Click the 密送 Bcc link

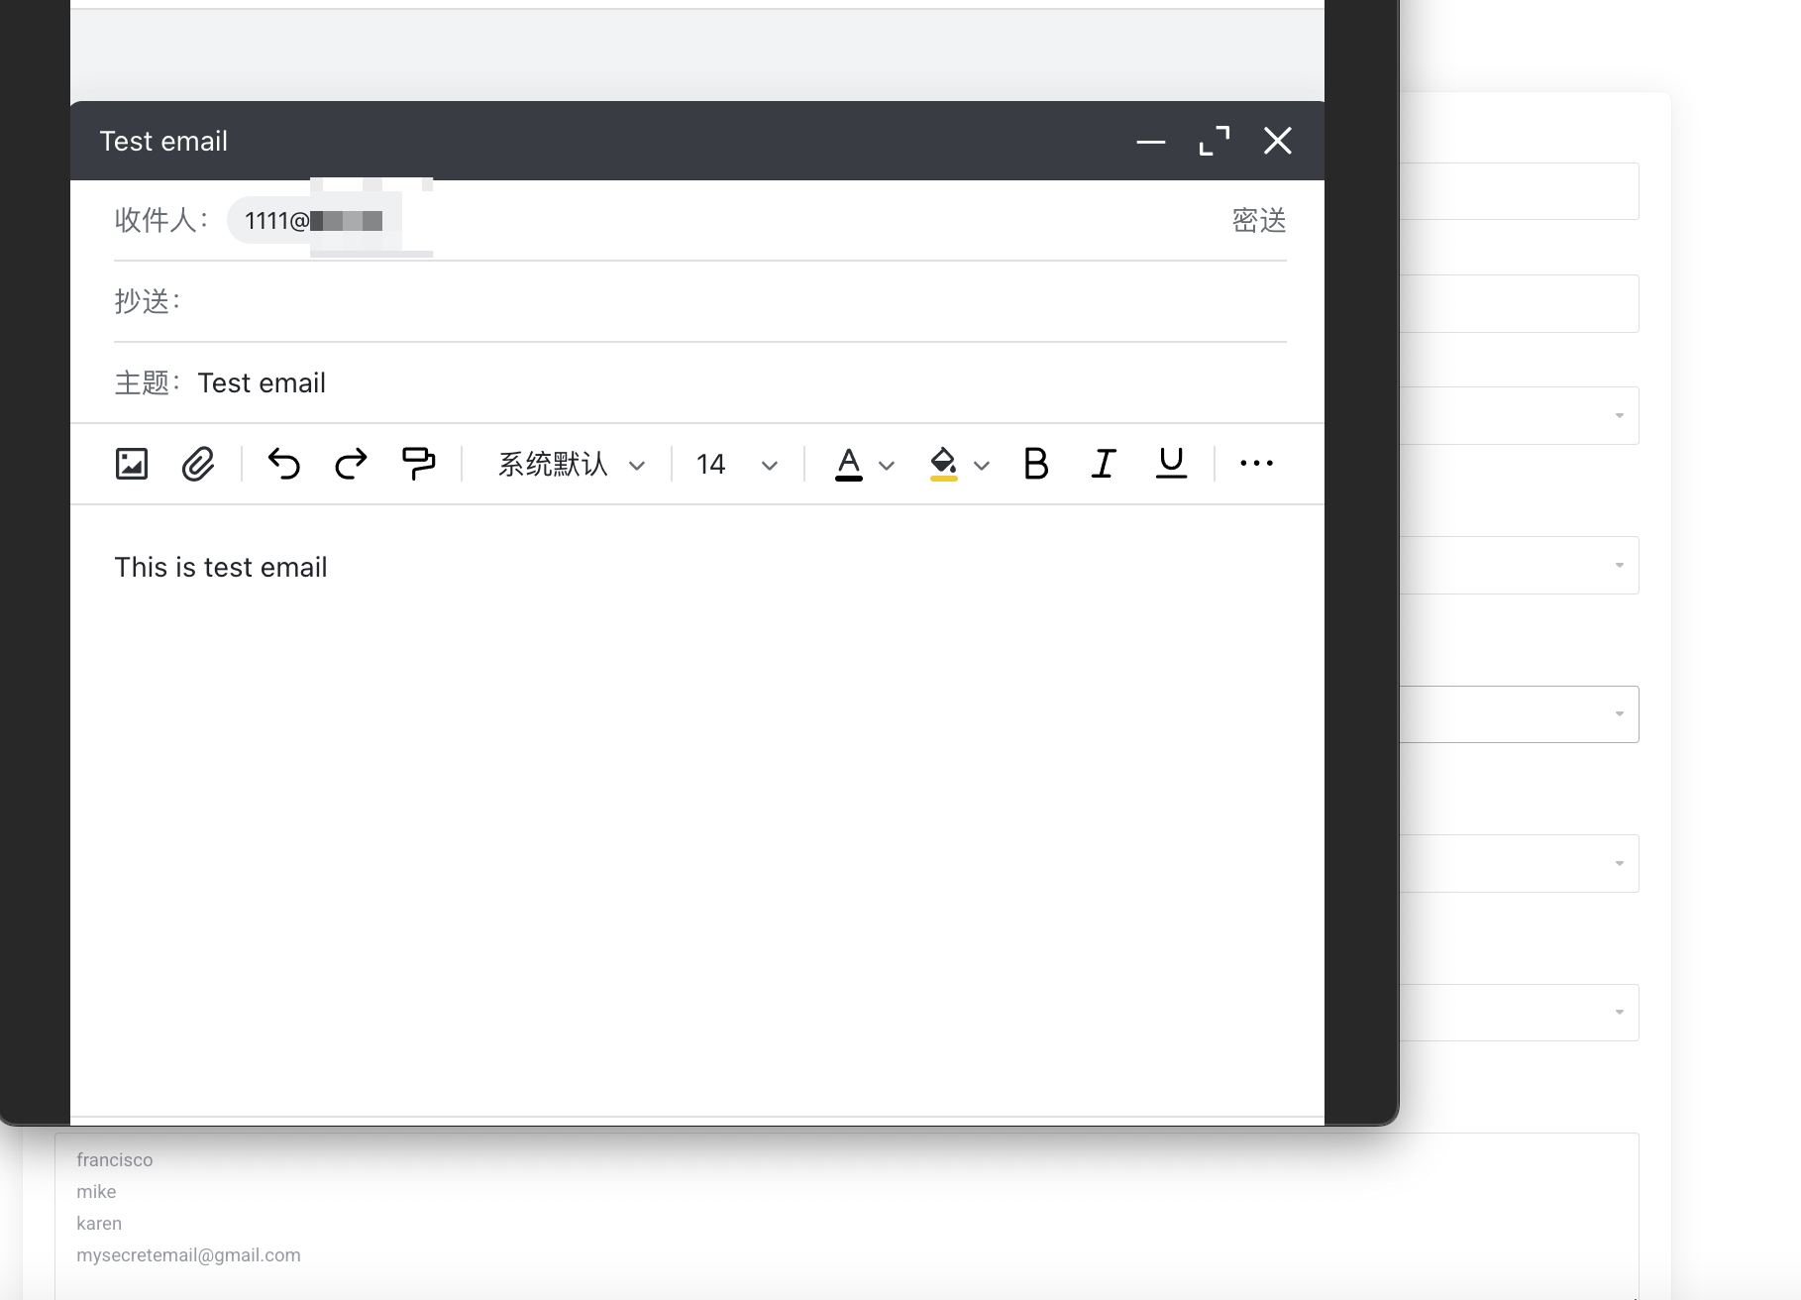click(1259, 220)
